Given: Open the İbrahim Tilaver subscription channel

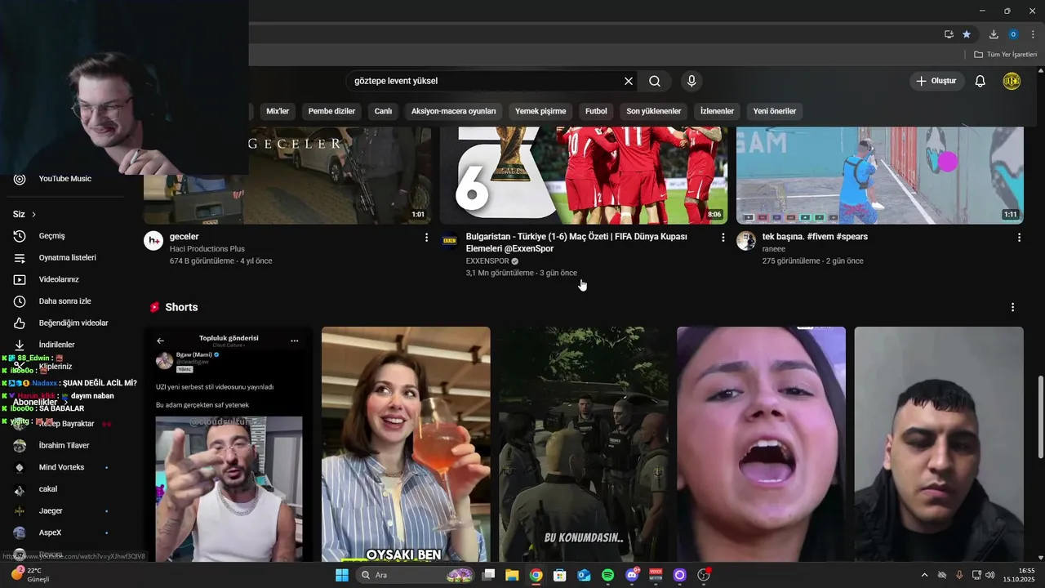Looking at the screenshot, I should 64,445.
